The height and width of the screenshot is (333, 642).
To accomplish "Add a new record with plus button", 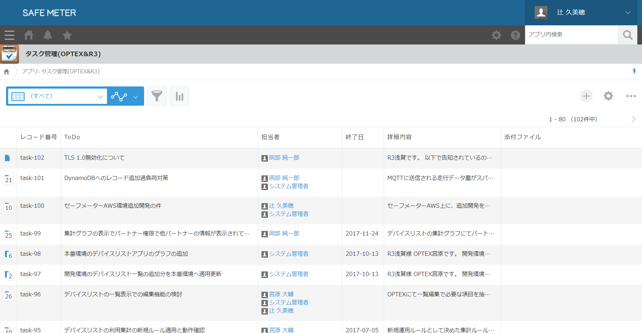I will [586, 96].
